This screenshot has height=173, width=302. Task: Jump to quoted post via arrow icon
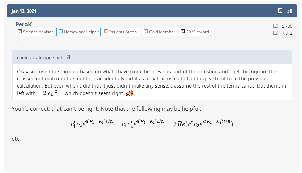pos(68,57)
